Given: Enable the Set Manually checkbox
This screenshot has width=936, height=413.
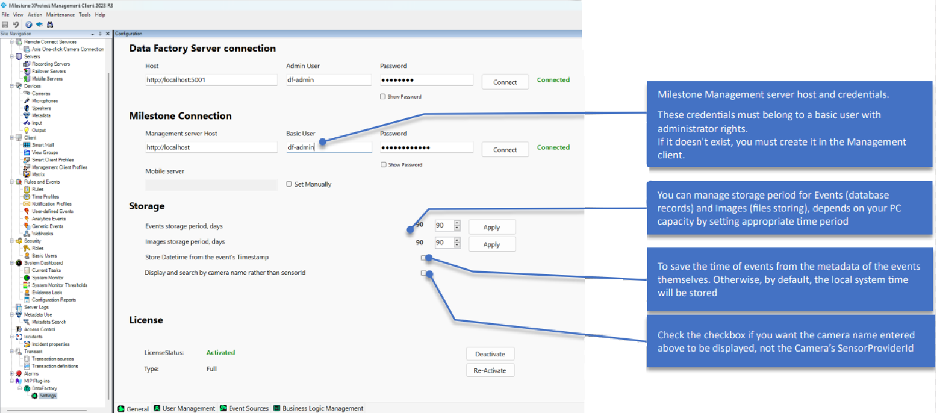Looking at the screenshot, I should click(x=289, y=184).
